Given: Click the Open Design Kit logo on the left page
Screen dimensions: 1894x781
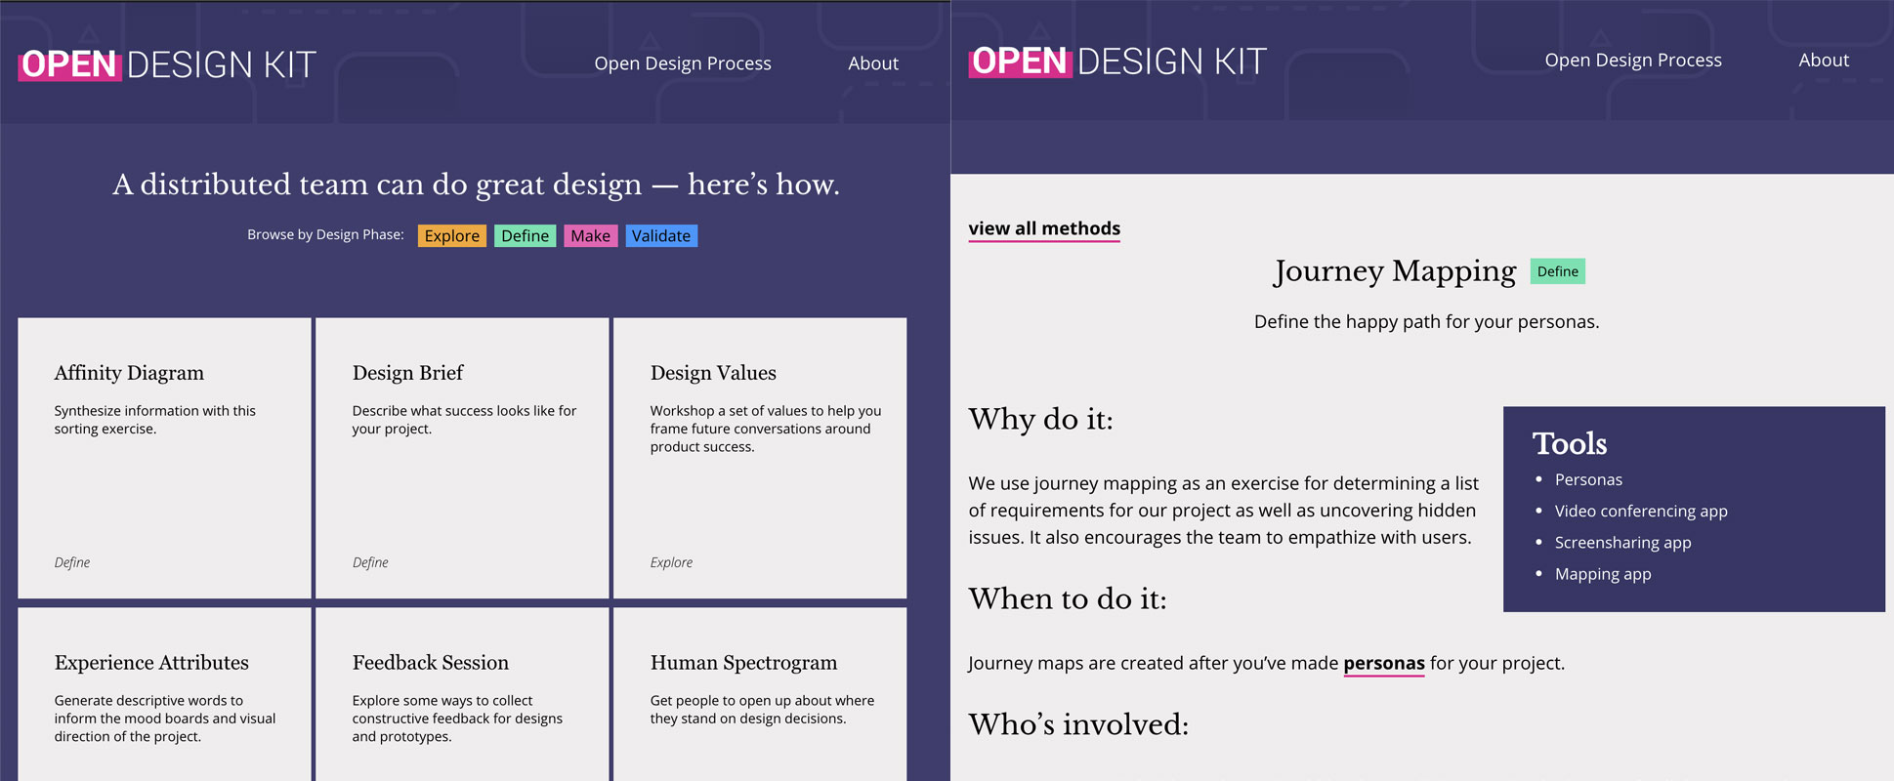Looking at the screenshot, I should click(x=167, y=64).
